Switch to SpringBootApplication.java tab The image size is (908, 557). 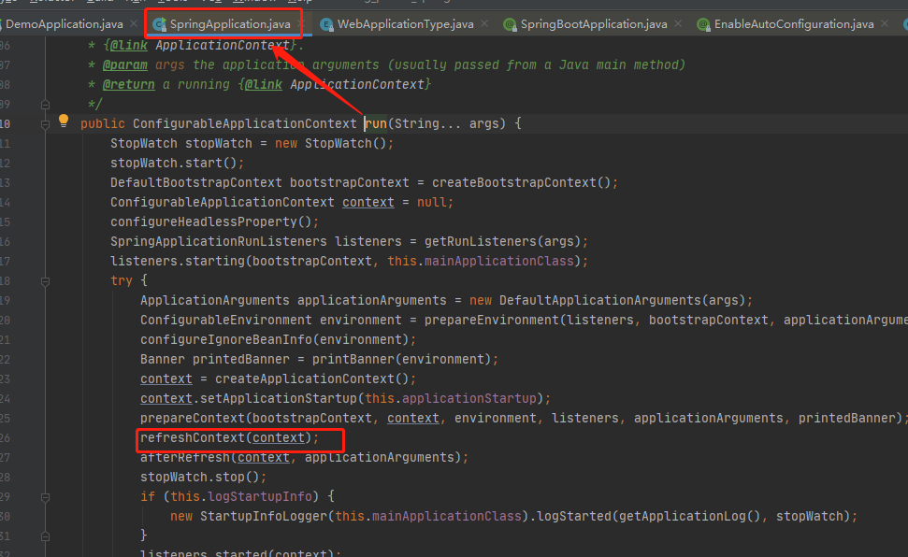[x=593, y=24]
